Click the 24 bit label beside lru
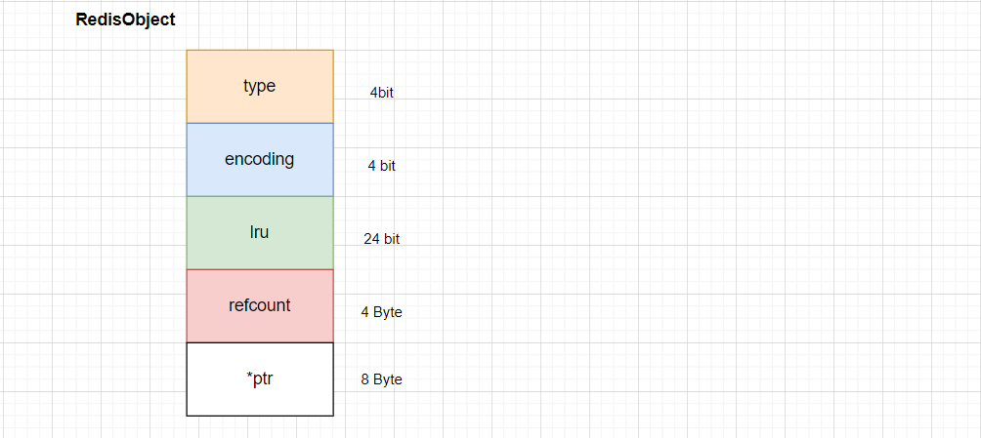The height and width of the screenshot is (438, 981). coord(382,239)
